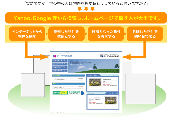This screenshot has width=172, height=117.
Task: Open the Staff ぶろぐ banner
Action: (69, 93)
